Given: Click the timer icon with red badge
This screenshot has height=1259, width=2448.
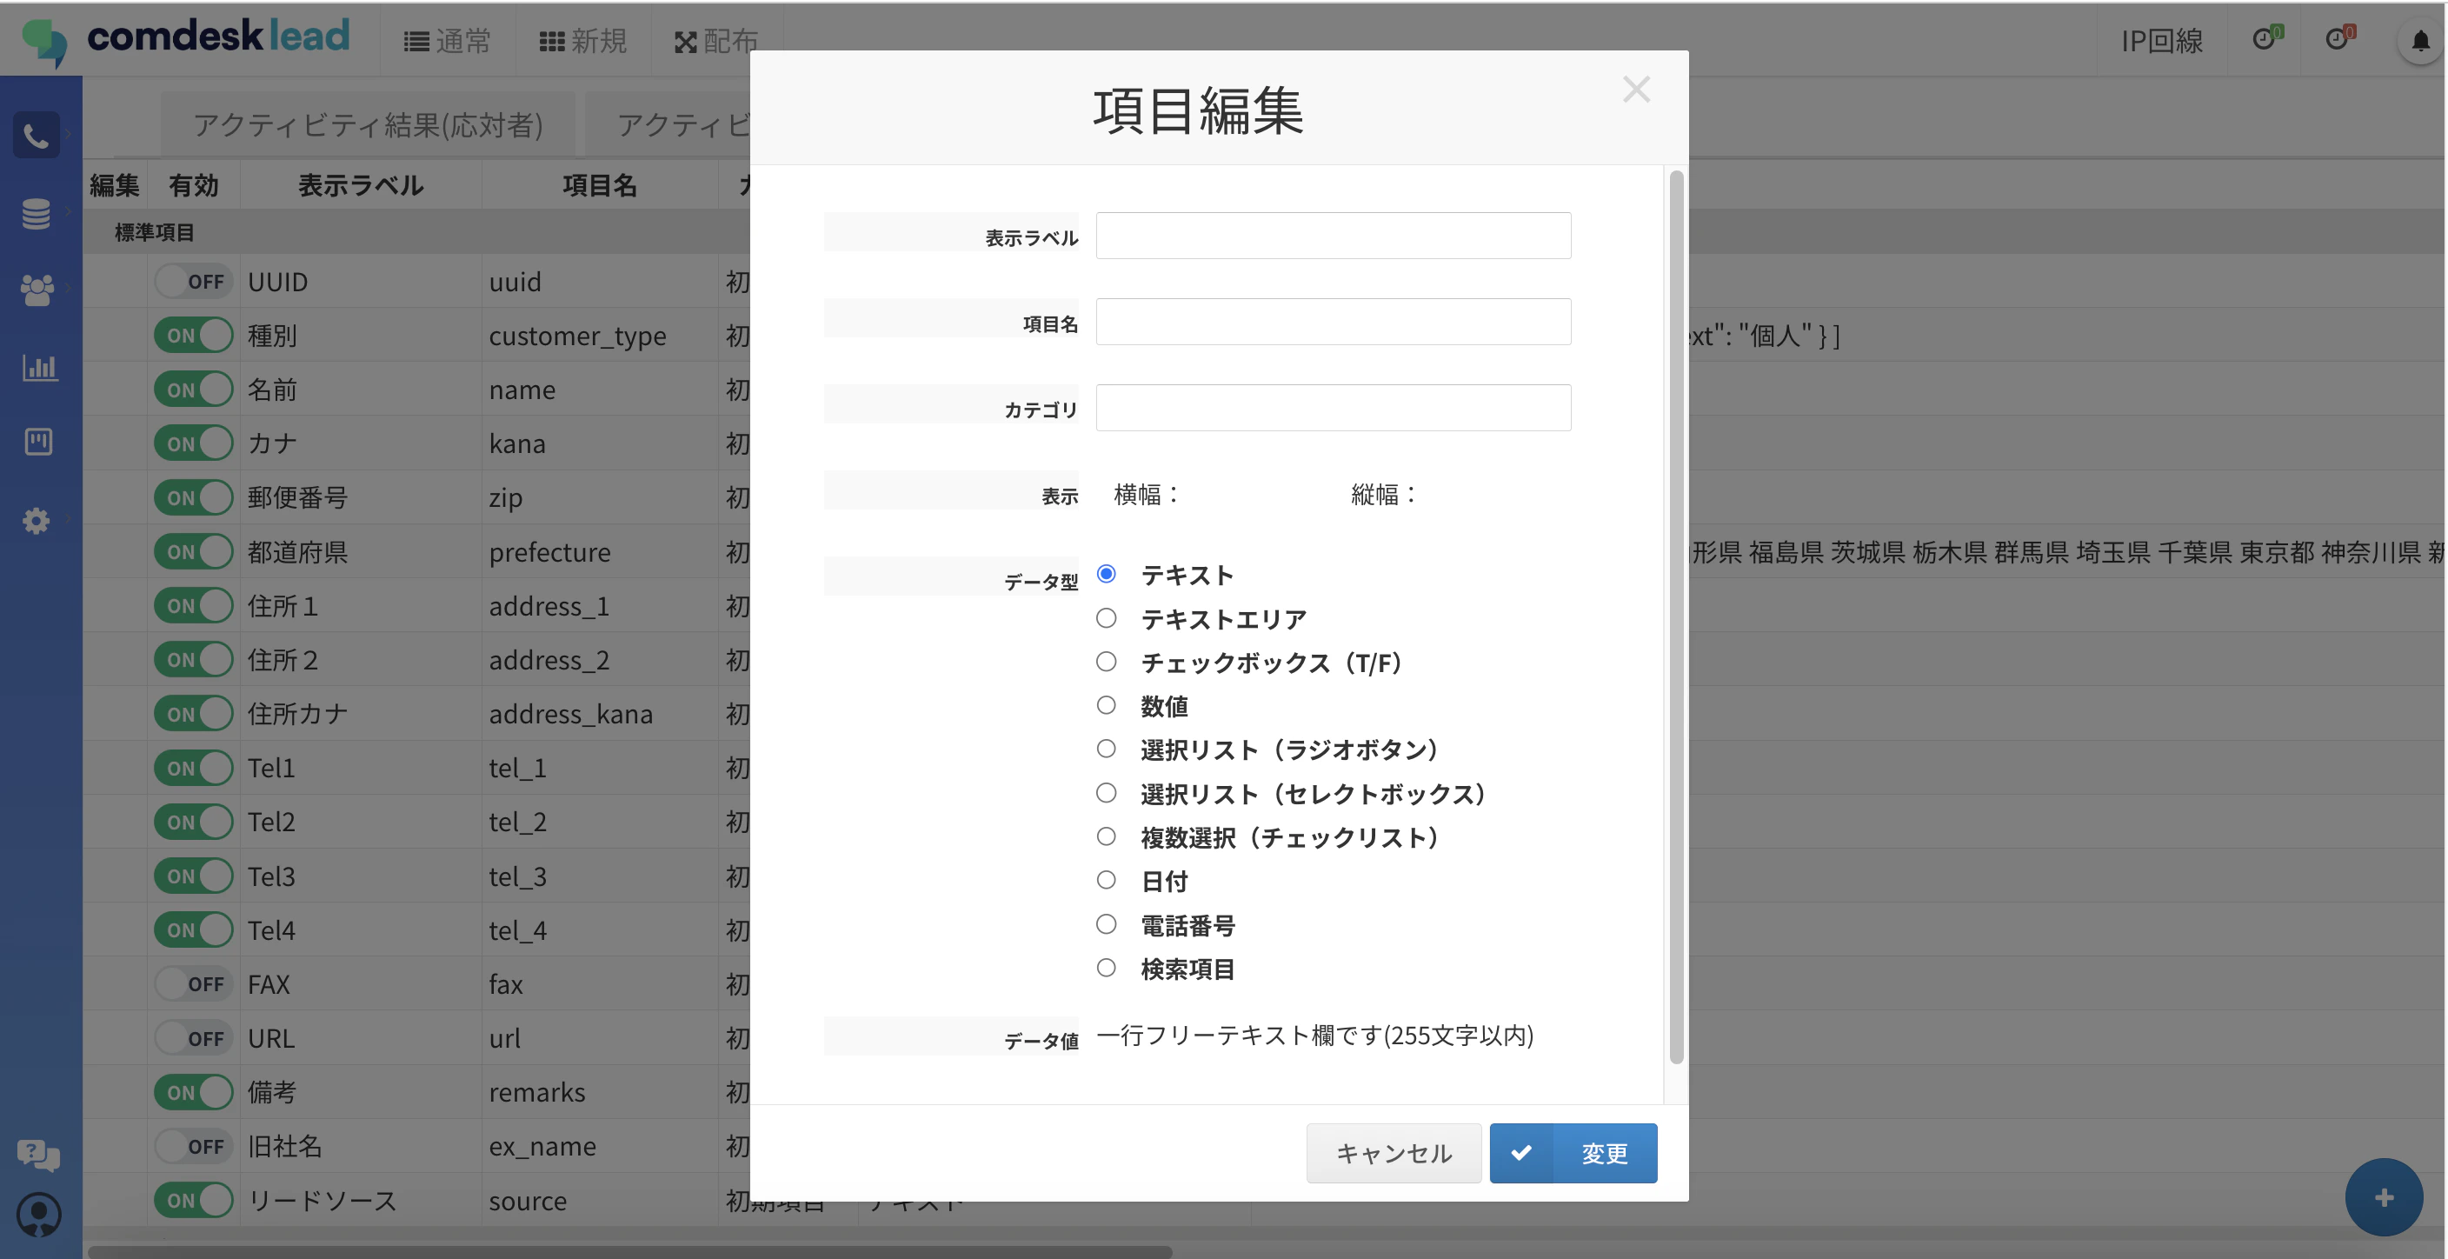Looking at the screenshot, I should [x=2338, y=38].
